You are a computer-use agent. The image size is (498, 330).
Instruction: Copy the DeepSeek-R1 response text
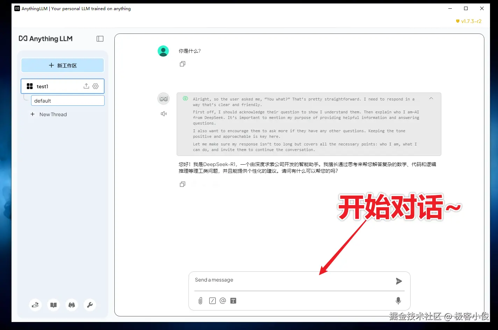coord(183,184)
